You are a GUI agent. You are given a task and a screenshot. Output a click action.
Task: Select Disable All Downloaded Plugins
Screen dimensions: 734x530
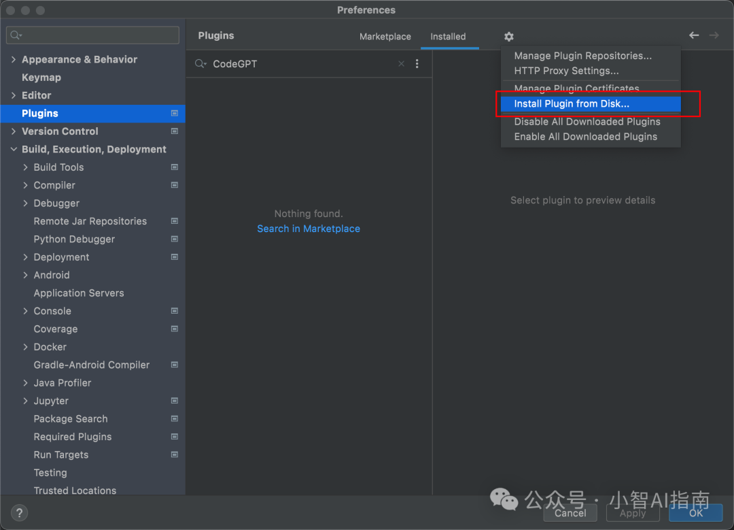tap(587, 122)
